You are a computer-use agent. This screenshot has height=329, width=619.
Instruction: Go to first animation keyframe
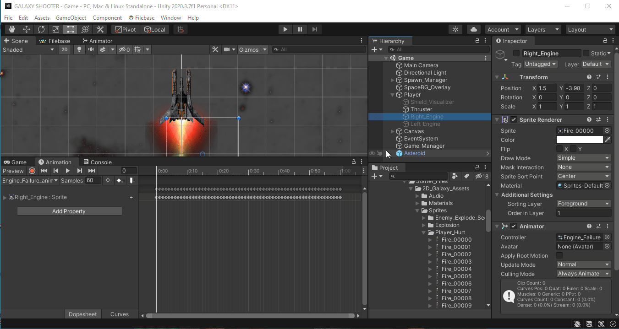[x=44, y=171]
